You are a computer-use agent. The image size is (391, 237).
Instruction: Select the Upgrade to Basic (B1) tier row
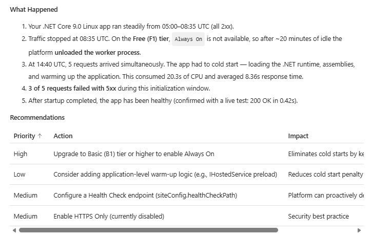tap(133, 154)
